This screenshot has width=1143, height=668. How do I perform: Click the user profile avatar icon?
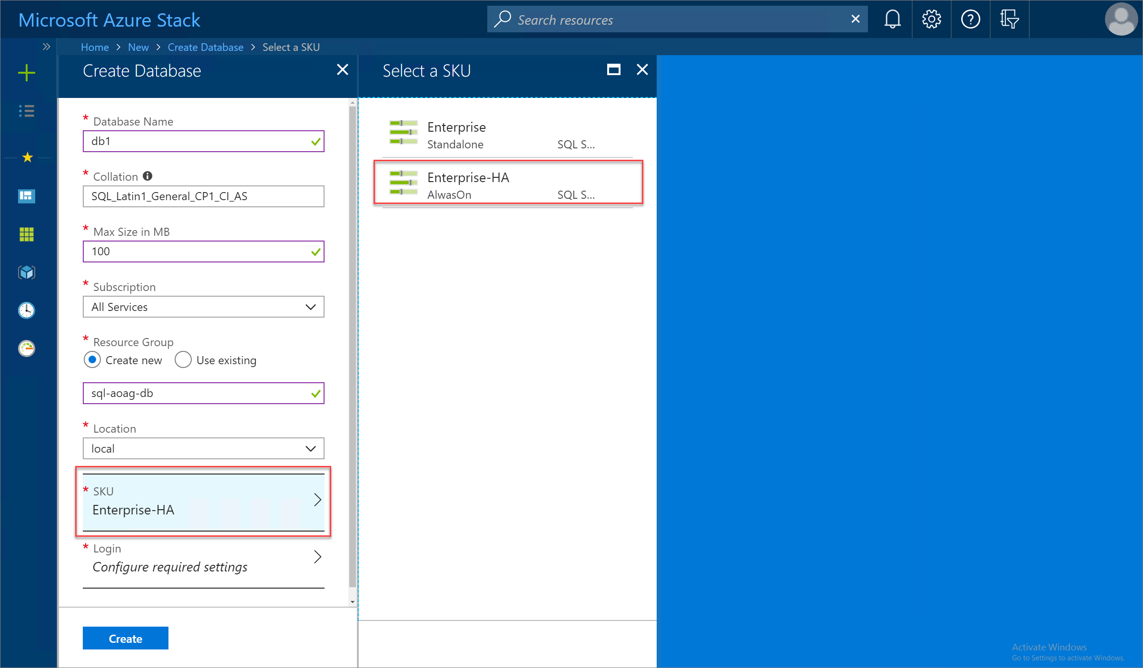(1123, 19)
